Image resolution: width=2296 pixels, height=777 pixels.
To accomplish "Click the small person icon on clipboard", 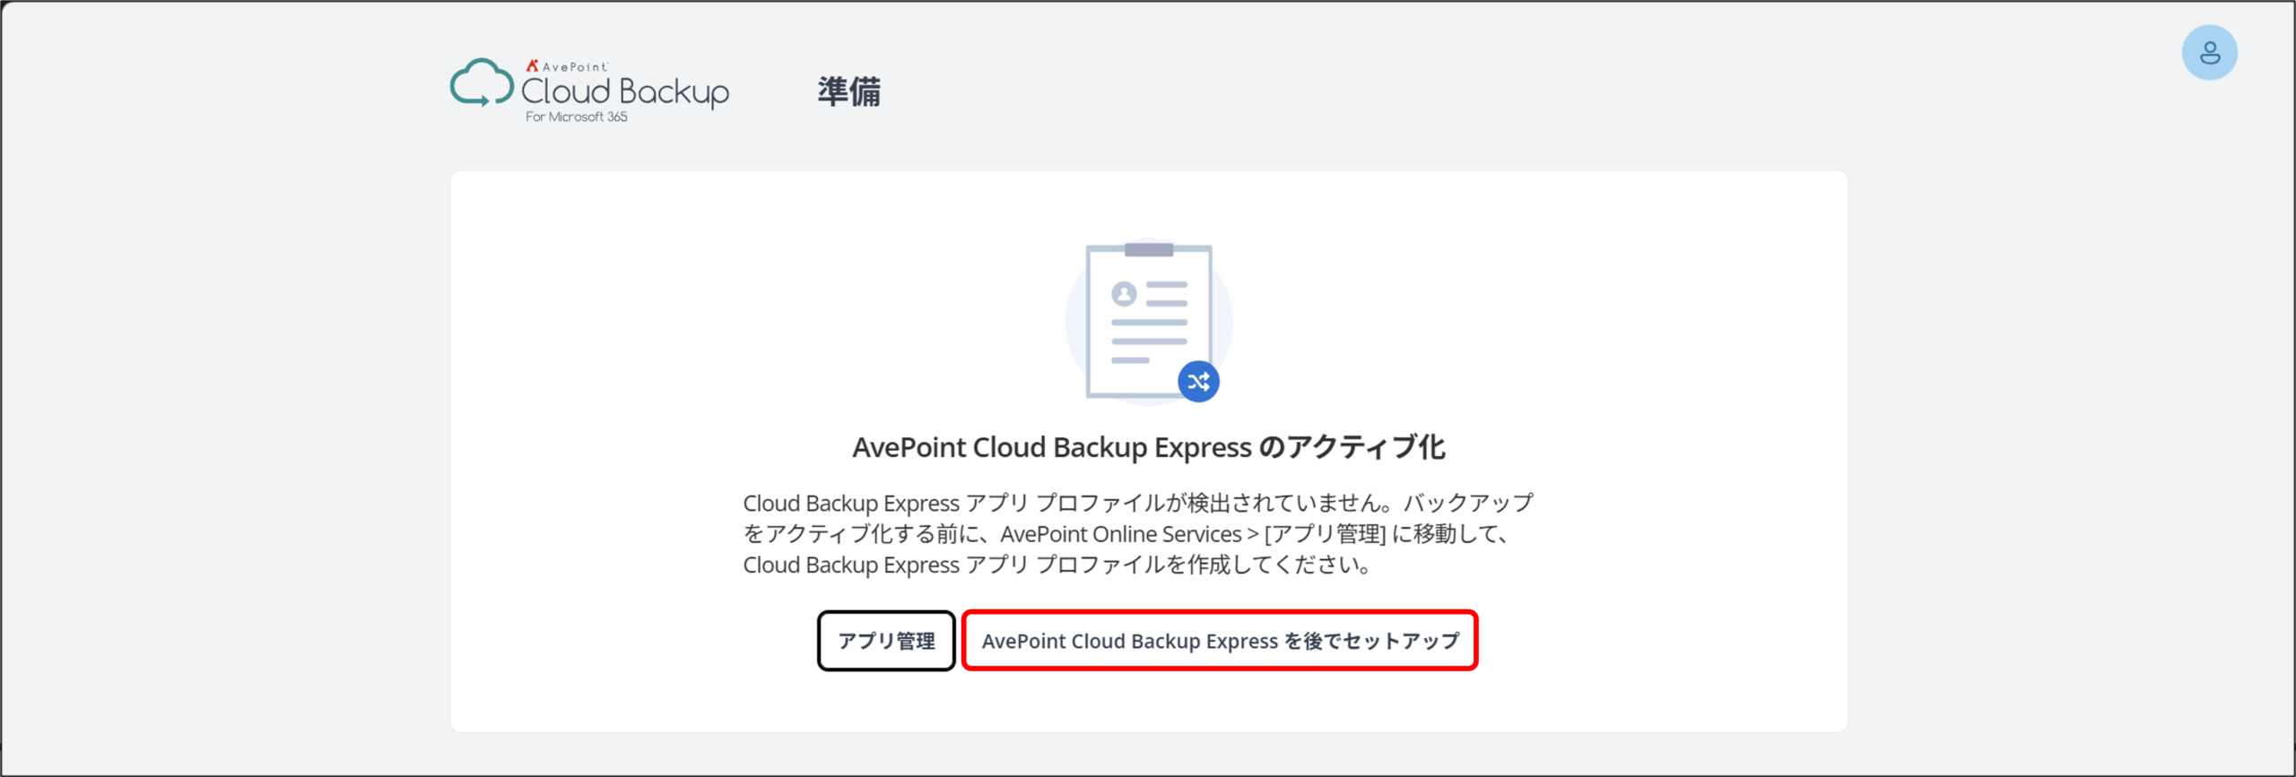I will pyautogui.click(x=1124, y=294).
